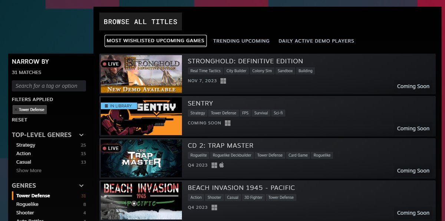Click Windows platform icon in Sentry row
The height and width of the screenshot is (221, 445).
(228, 123)
